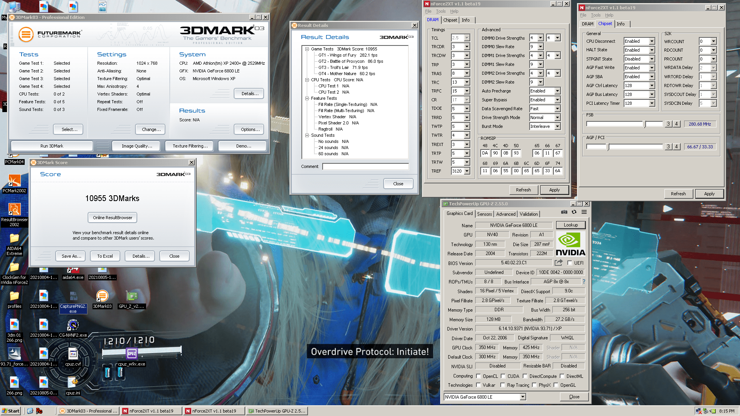
Task: Click the FSB frequency slider handle
Action: tap(644, 124)
